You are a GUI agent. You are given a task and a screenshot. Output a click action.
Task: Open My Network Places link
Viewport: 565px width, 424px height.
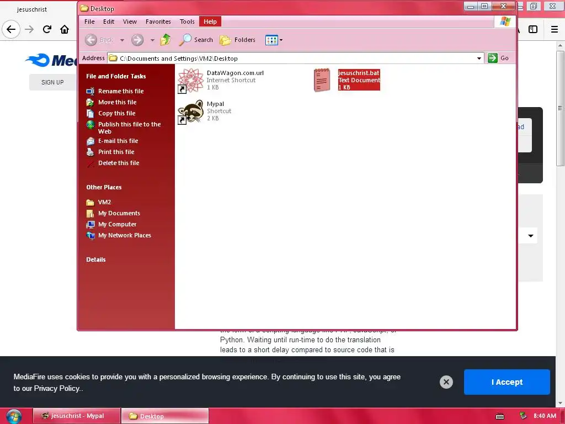[125, 235]
